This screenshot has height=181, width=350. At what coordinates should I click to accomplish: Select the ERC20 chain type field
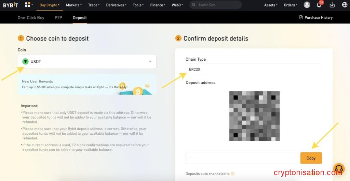(254, 69)
